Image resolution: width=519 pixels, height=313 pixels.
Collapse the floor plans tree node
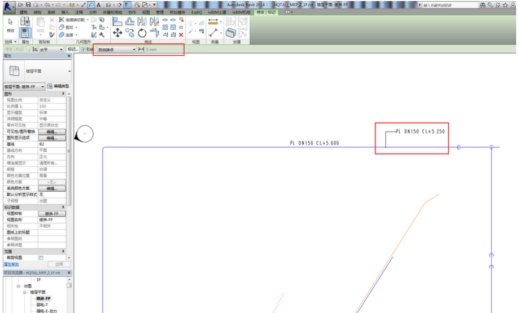point(25,293)
